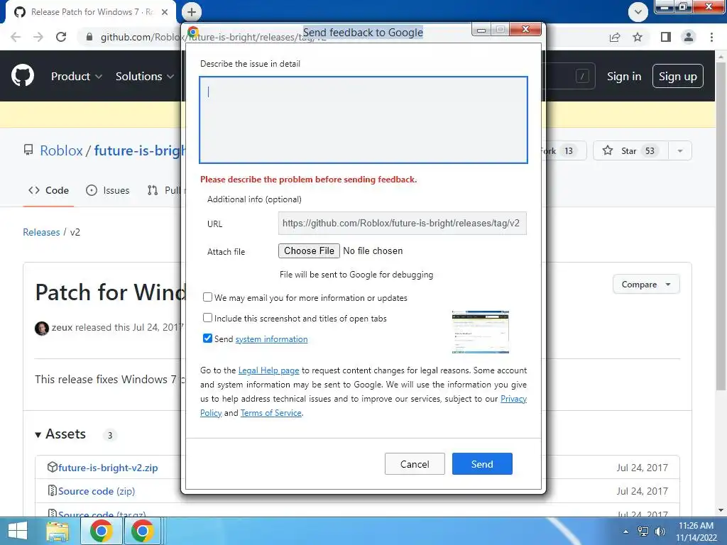Open the future-is-bright repository link
727x545 pixels.
pos(140,150)
